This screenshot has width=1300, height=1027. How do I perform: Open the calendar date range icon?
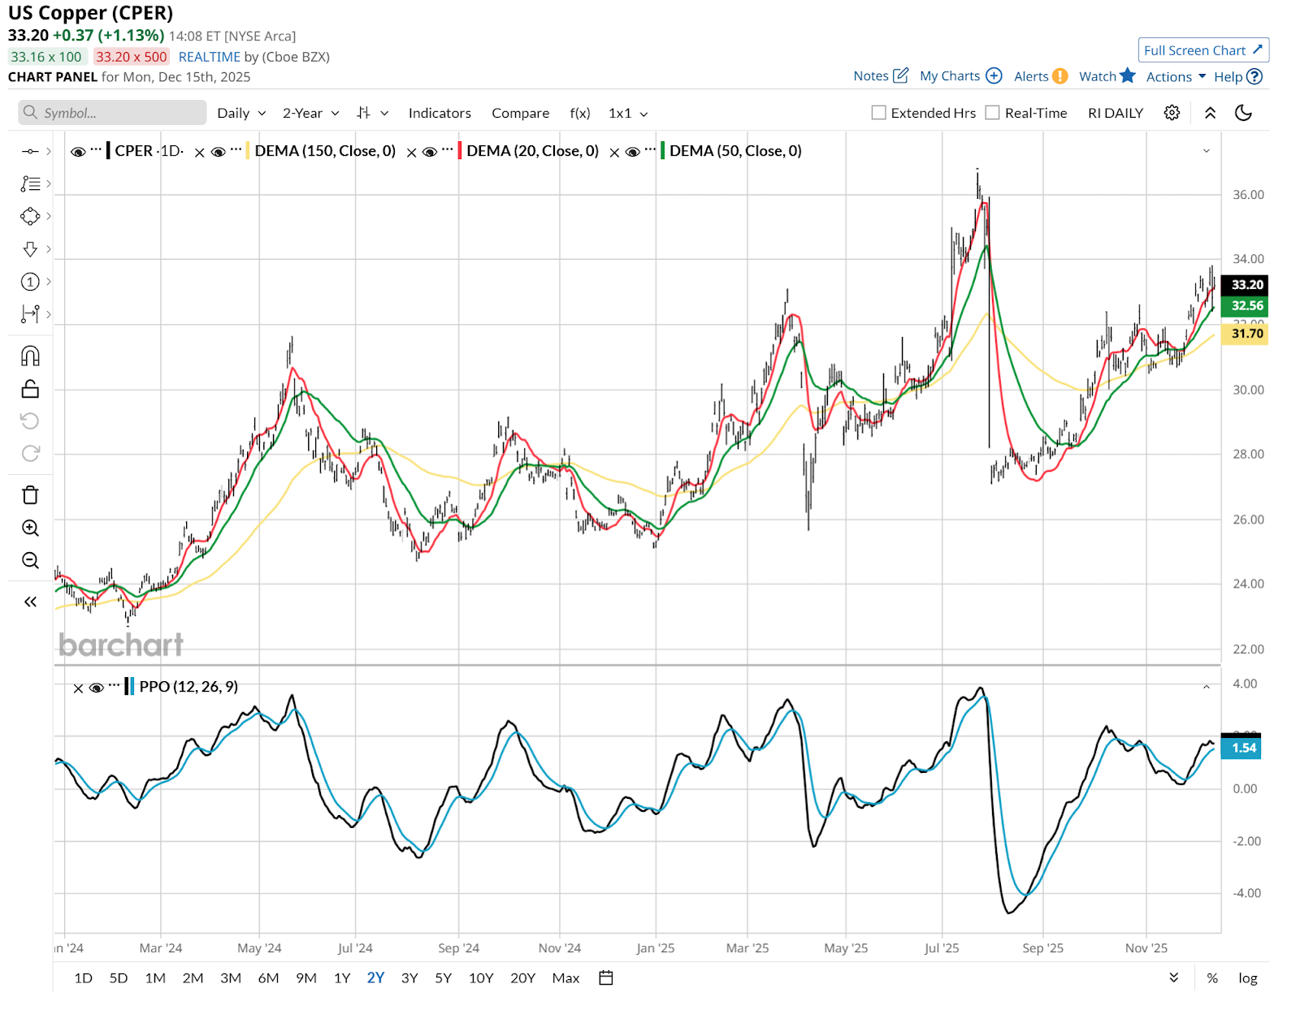605,977
